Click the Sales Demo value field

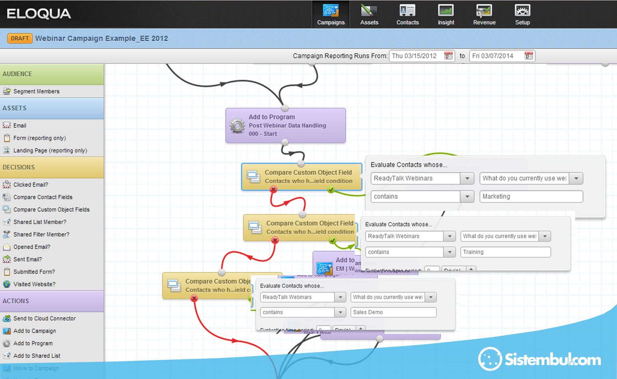pos(394,312)
